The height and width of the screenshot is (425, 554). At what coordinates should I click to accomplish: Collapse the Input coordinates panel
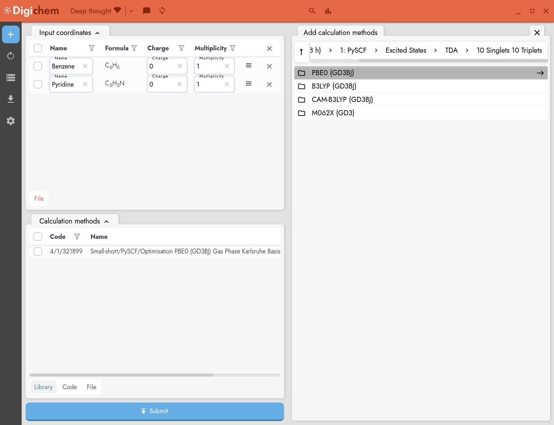tap(97, 33)
